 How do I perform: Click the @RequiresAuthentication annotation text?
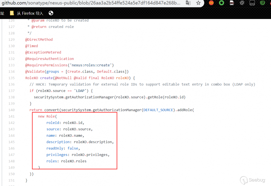coord(49,59)
